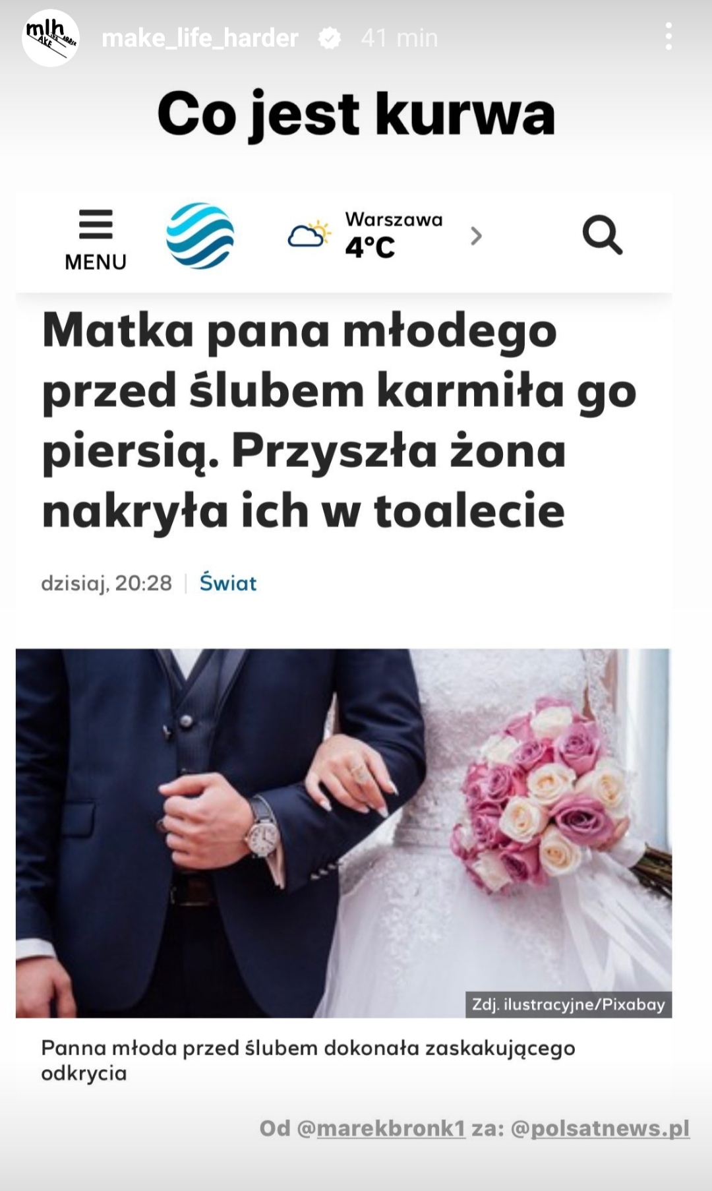Open the three-dot story options menu
Viewport: 712px width, 1191px height.
pos(668,37)
